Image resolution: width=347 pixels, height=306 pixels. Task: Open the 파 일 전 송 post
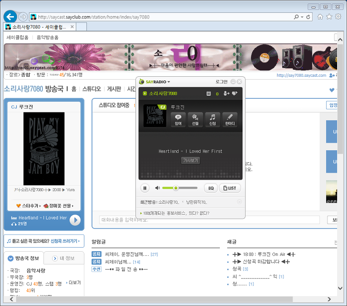pos(126,269)
